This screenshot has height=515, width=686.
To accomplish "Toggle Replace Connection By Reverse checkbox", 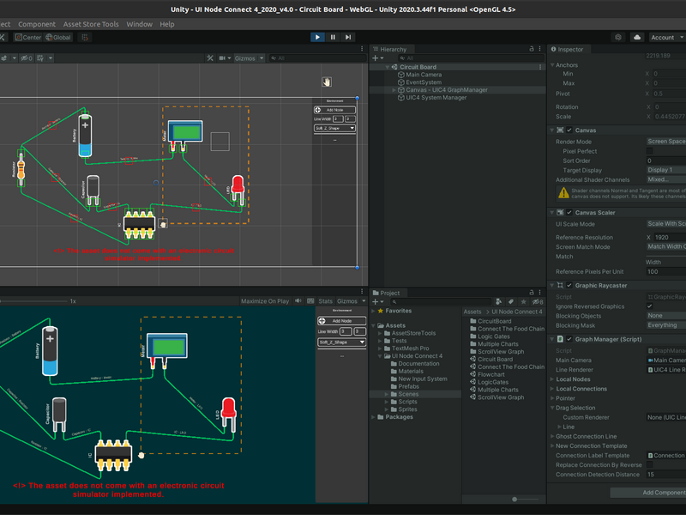I will pyautogui.click(x=650, y=464).
